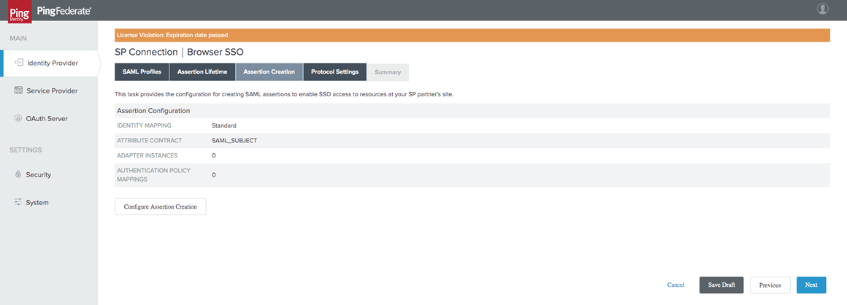Viewport: 847px width, 305px height.
Task: Click the PingFederate product title
Action: 64,10
